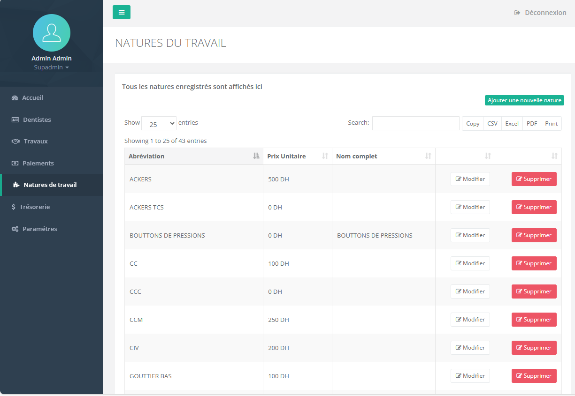Expand the Supadmin user dropdown
Viewport: 575px width, 396px height.
click(51, 67)
